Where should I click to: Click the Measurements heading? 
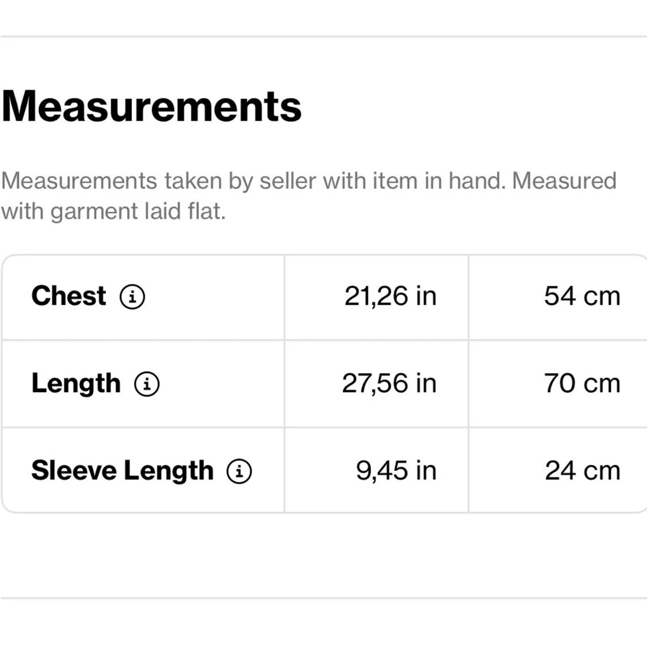(x=151, y=106)
